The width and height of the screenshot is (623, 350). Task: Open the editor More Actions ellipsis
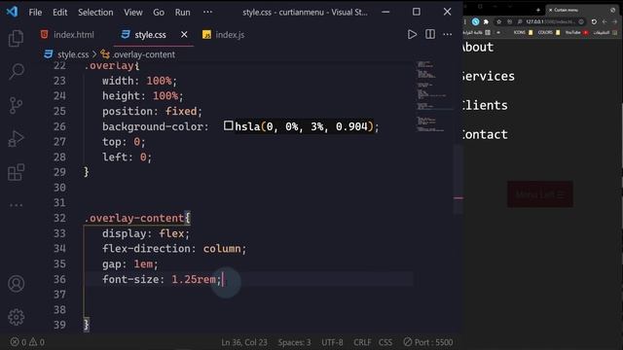pyautogui.click(x=448, y=35)
